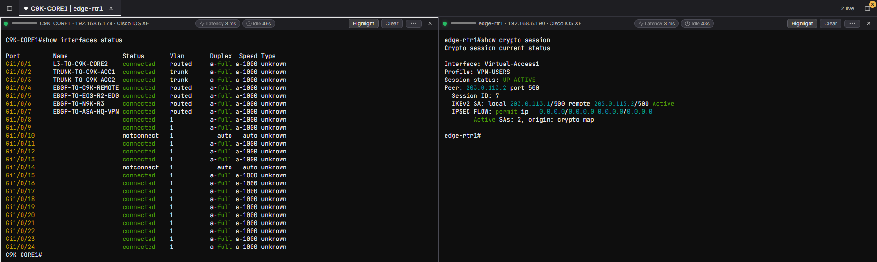Image resolution: width=877 pixels, height=262 pixels.
Task: Clear the C9K-CORE1 terminal output
Action: pos(392,23)
